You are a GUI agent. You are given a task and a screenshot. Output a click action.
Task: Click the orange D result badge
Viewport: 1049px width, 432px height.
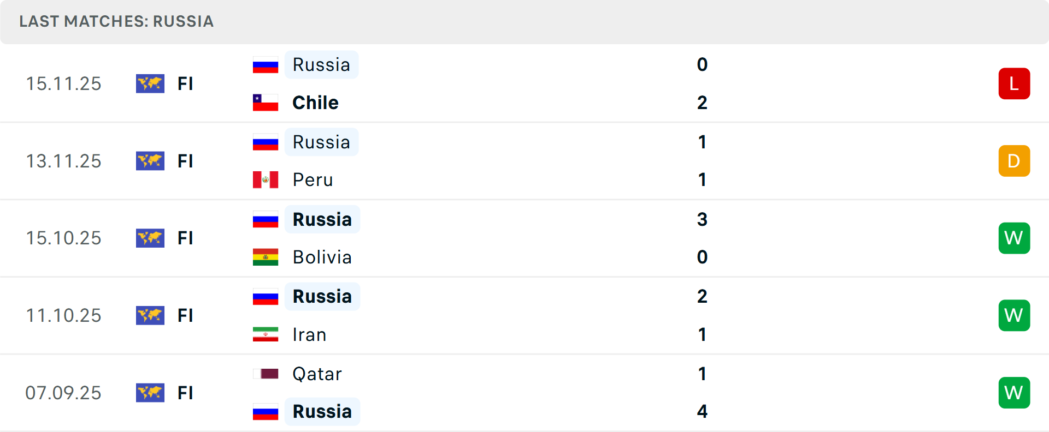[1014, 161]
